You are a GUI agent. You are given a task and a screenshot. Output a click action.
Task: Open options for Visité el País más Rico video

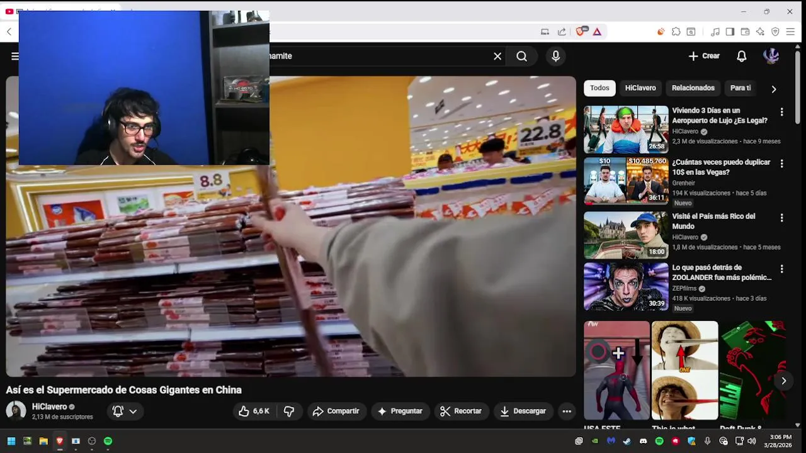click(781, 218)
